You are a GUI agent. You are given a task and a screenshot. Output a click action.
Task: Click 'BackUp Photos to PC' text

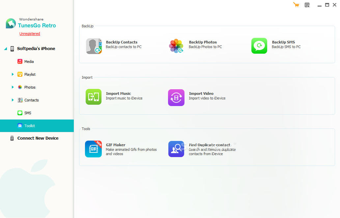pyautogui.click(x=205, y=47)
